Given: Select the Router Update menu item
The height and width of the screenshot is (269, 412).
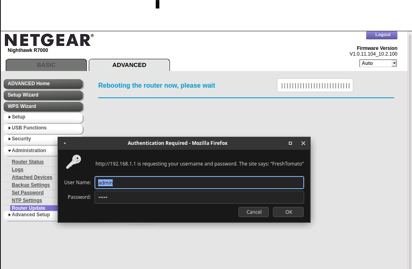Looking at the screenshot, I should pyautogui.click(x=34, y=208).
